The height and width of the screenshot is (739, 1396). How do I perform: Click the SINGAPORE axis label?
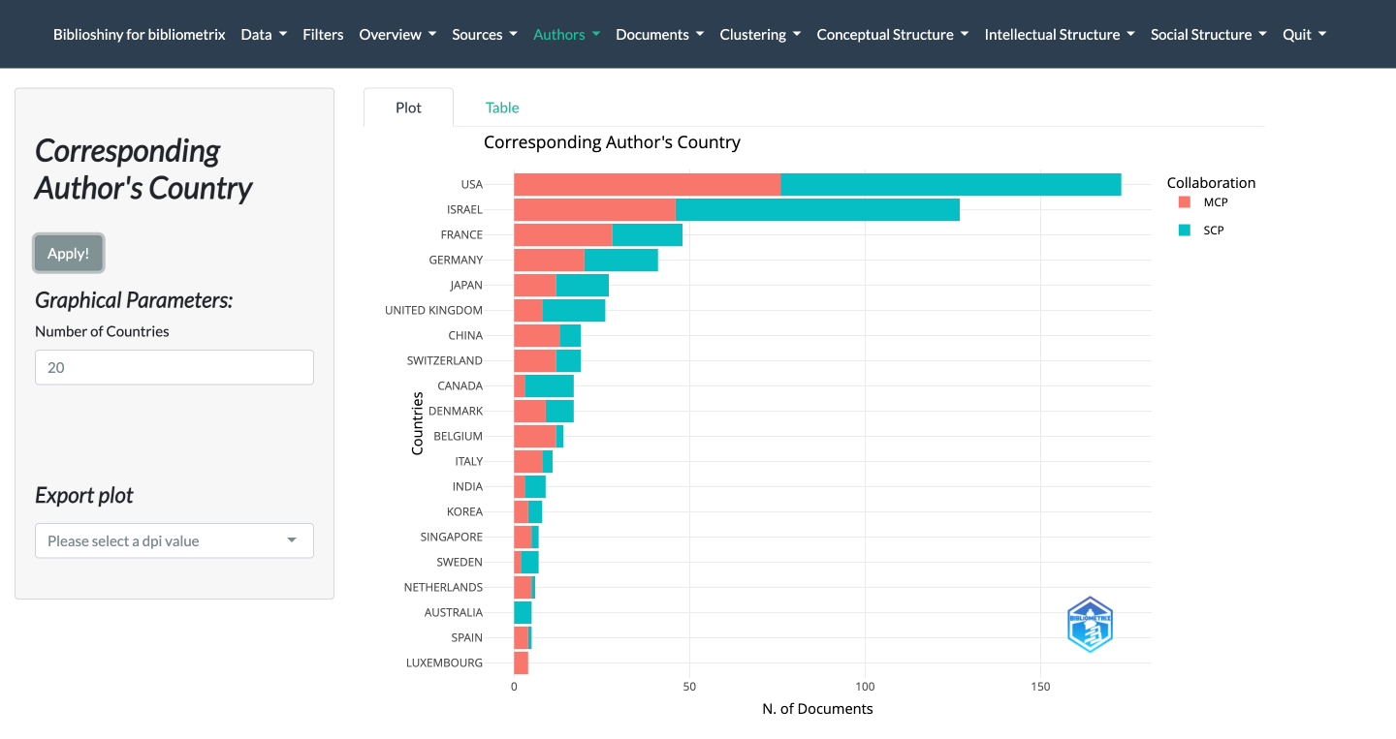[x=451, y=537]
